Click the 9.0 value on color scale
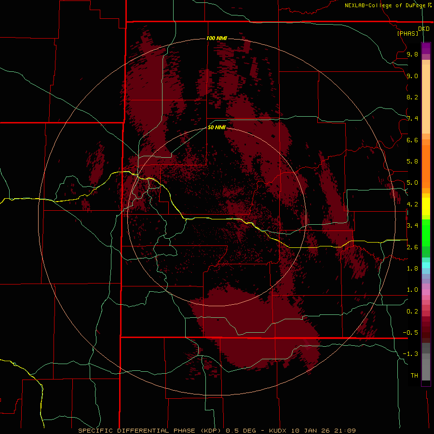The image size is (434, 434). (x=412, y=76)
